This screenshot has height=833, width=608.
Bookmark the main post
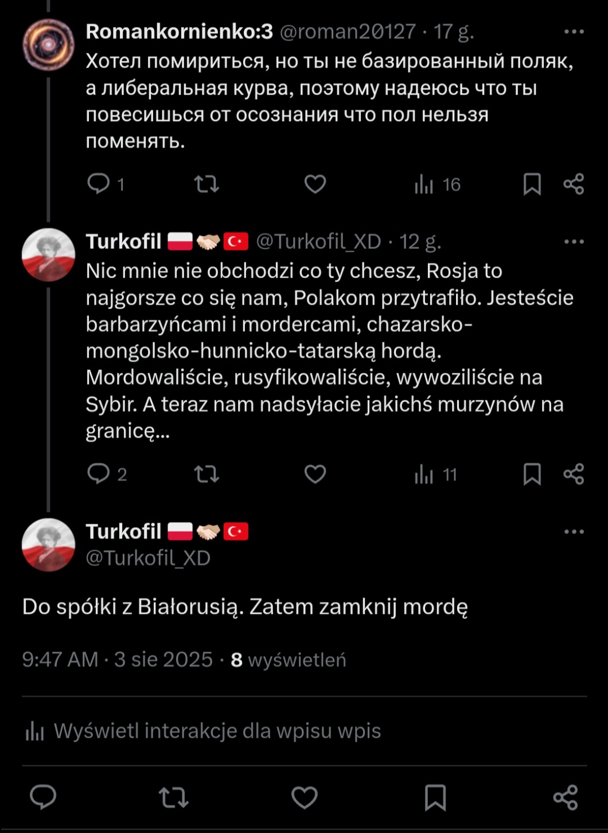(435, 797)
